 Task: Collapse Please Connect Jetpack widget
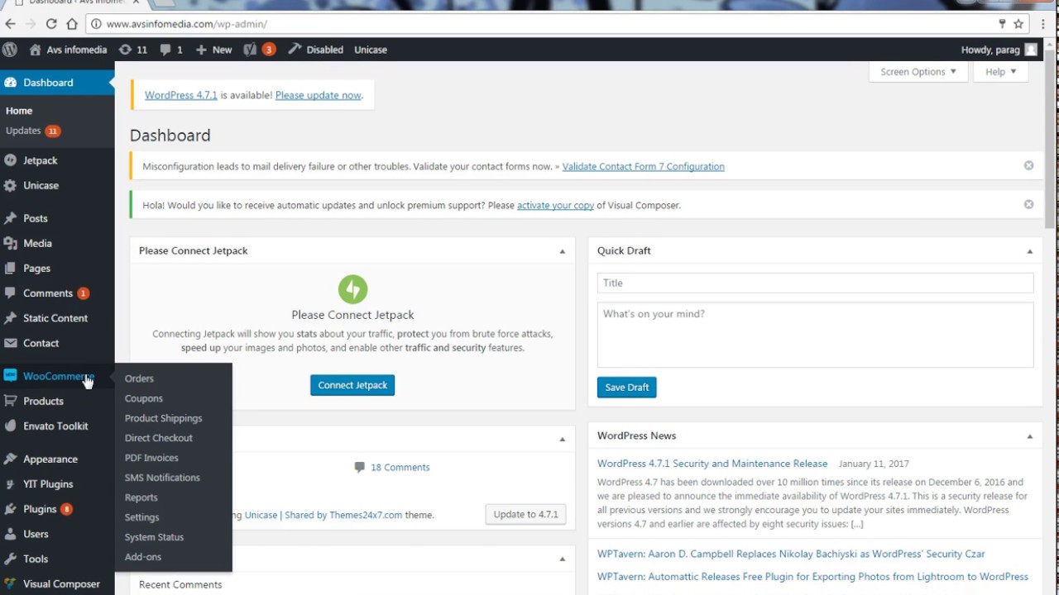(x=562, y=251)
